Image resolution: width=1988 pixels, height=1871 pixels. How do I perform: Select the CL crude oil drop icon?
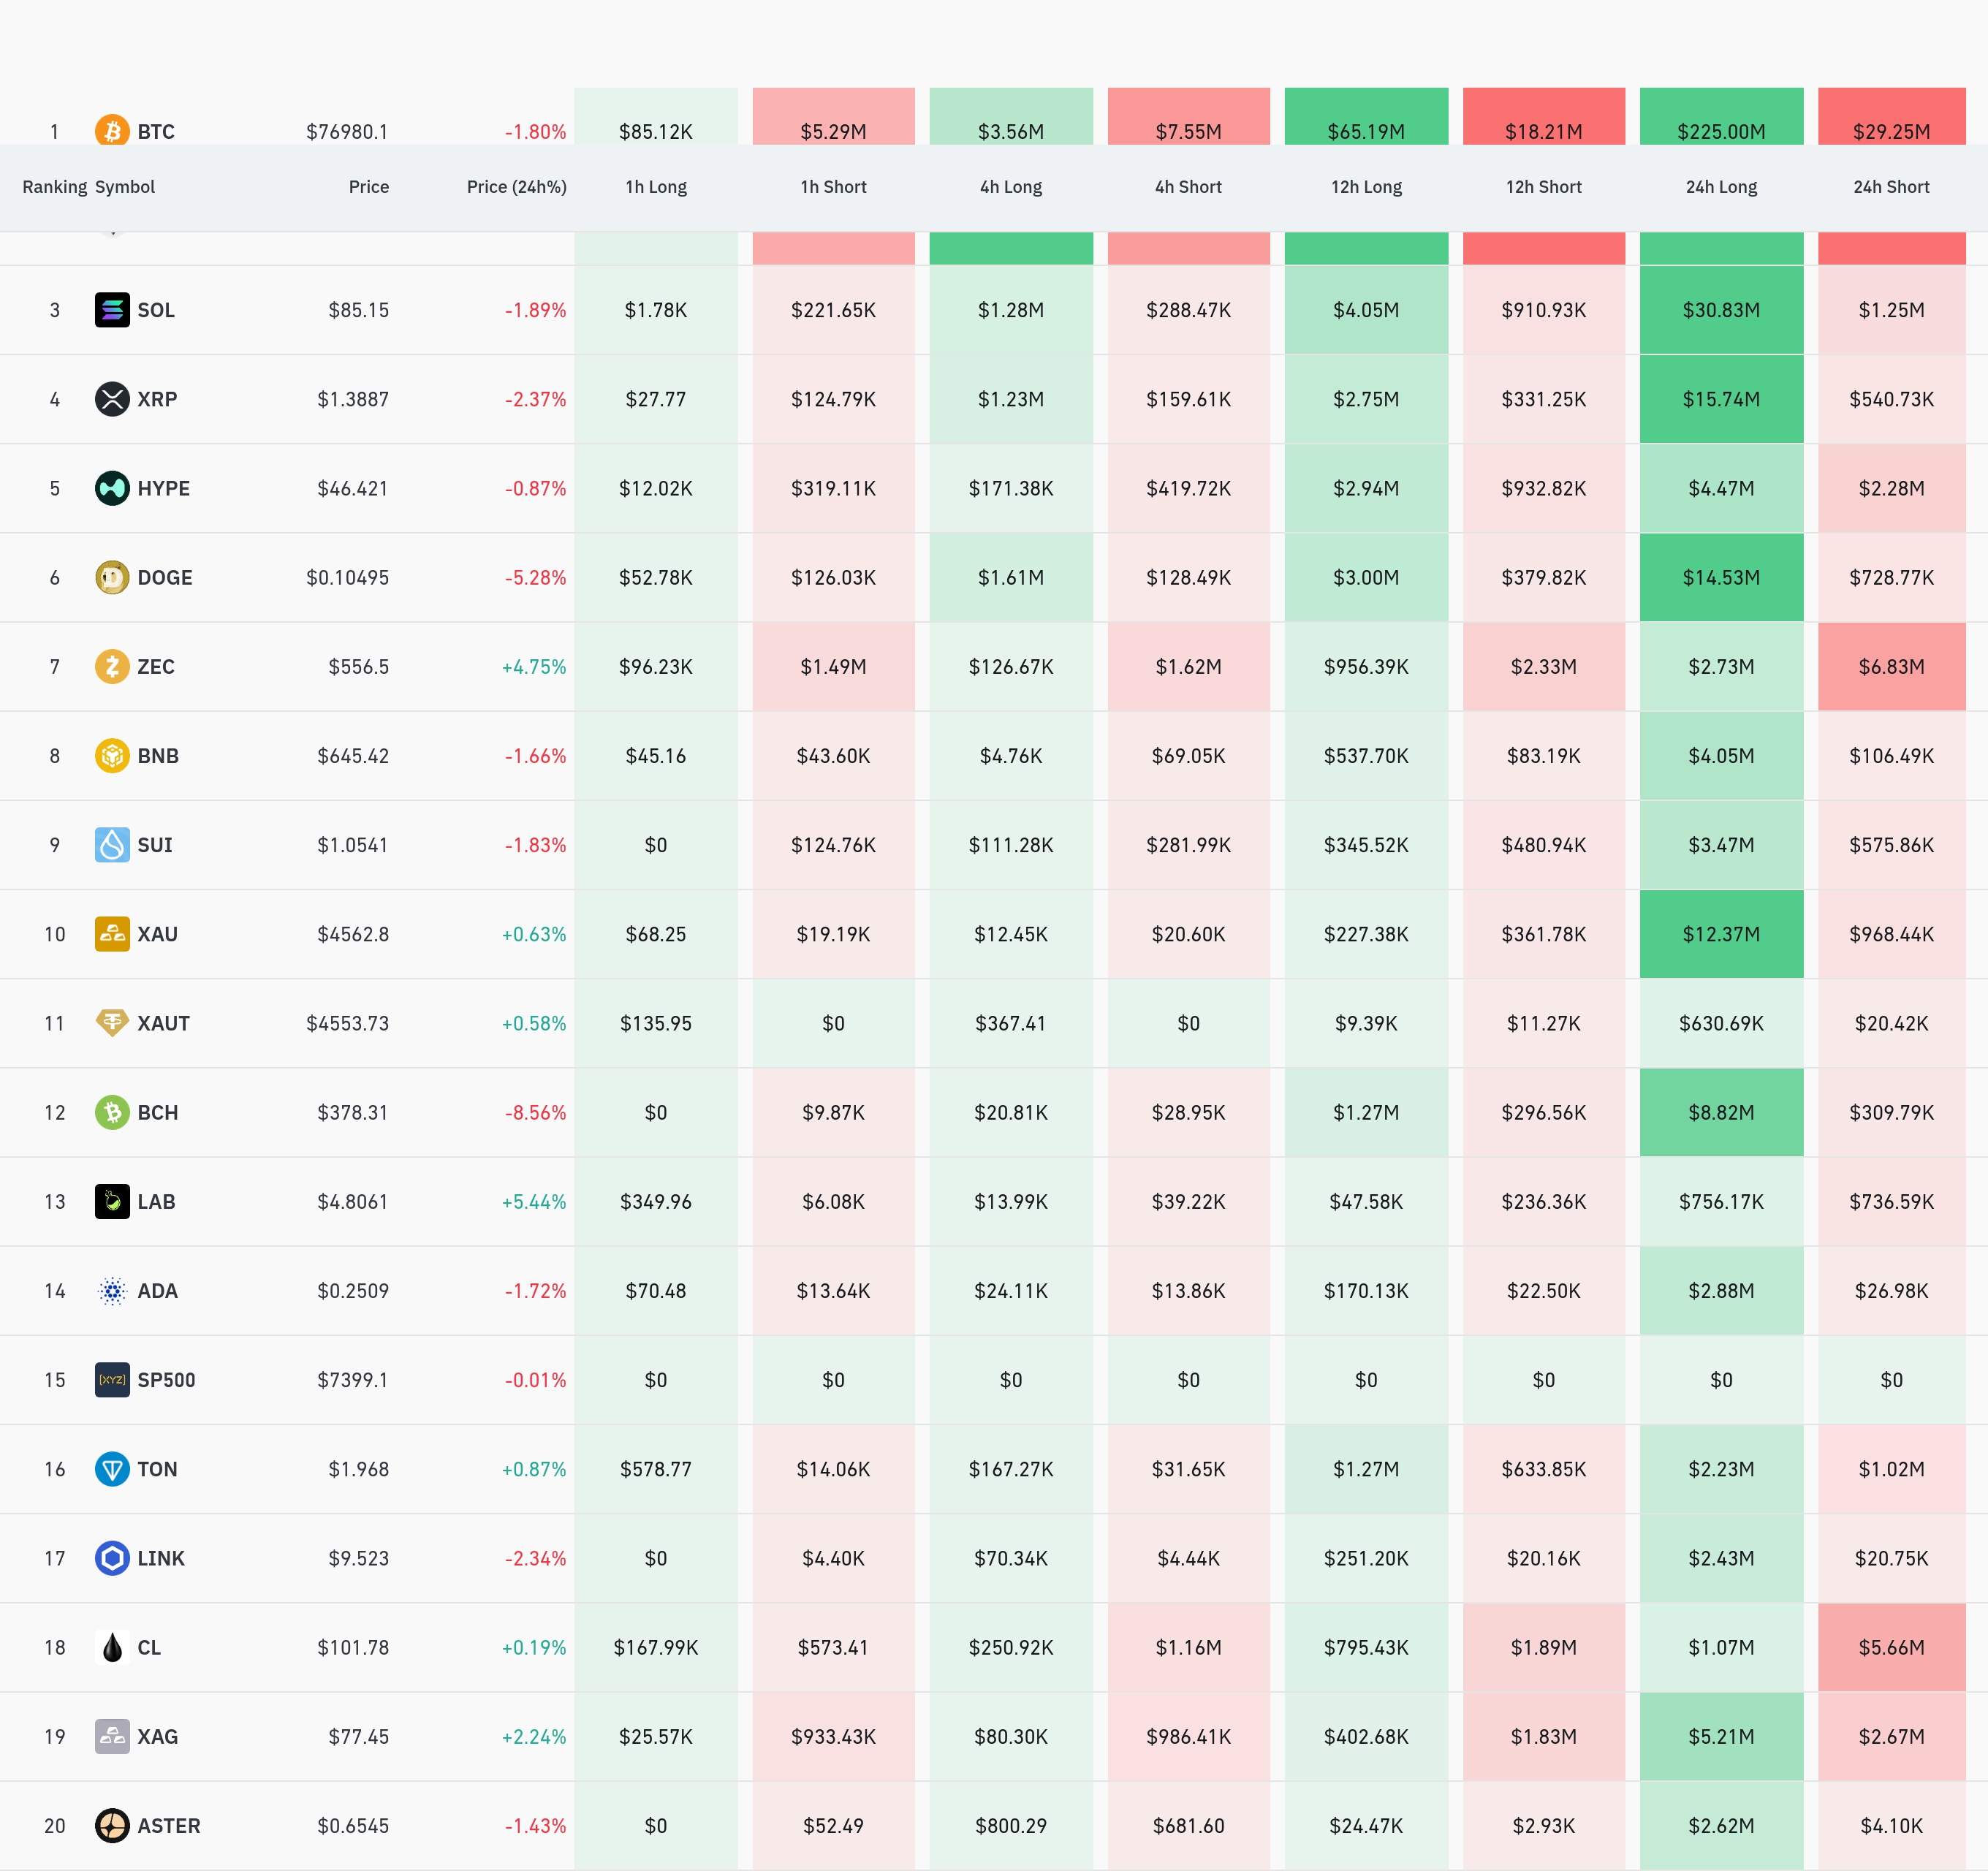pyautogui.click(x=112, y=1647)
